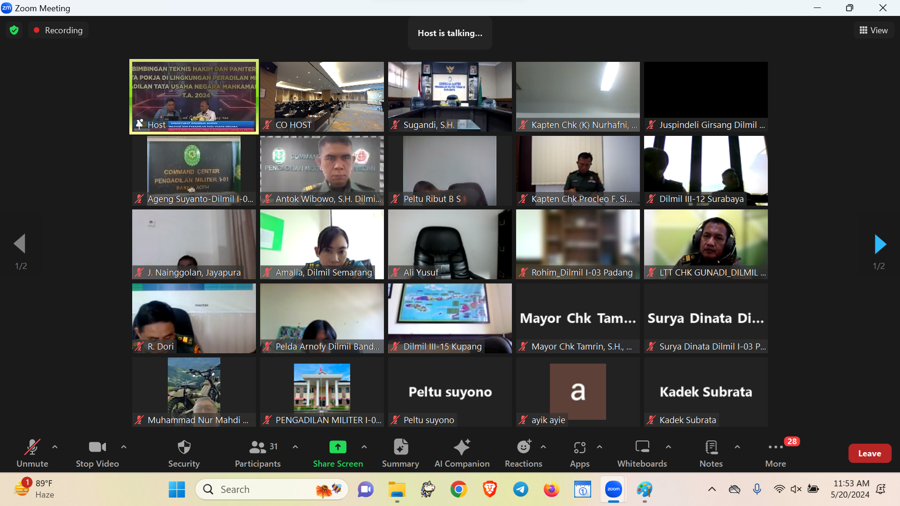
Task: Go to previous page of participants
Action: click(19, 244)
